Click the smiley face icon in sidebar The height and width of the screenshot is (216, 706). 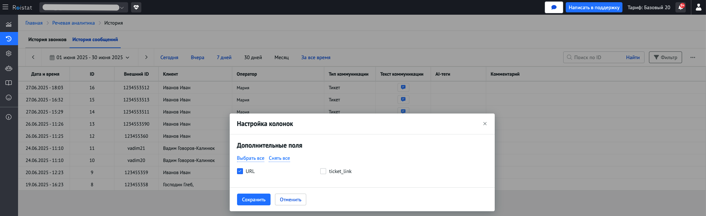9,97
